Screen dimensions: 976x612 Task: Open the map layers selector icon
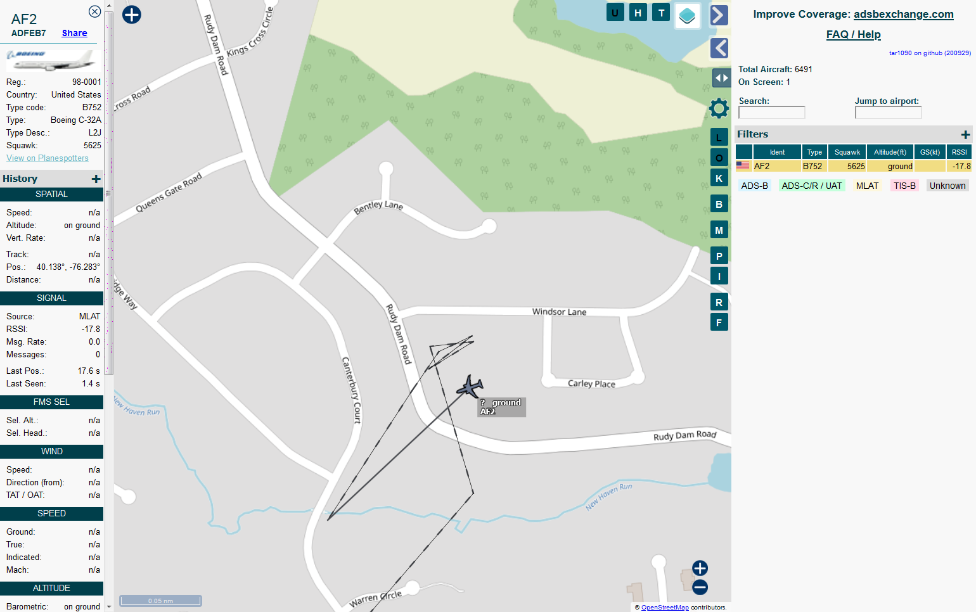(x=687, y=15)
